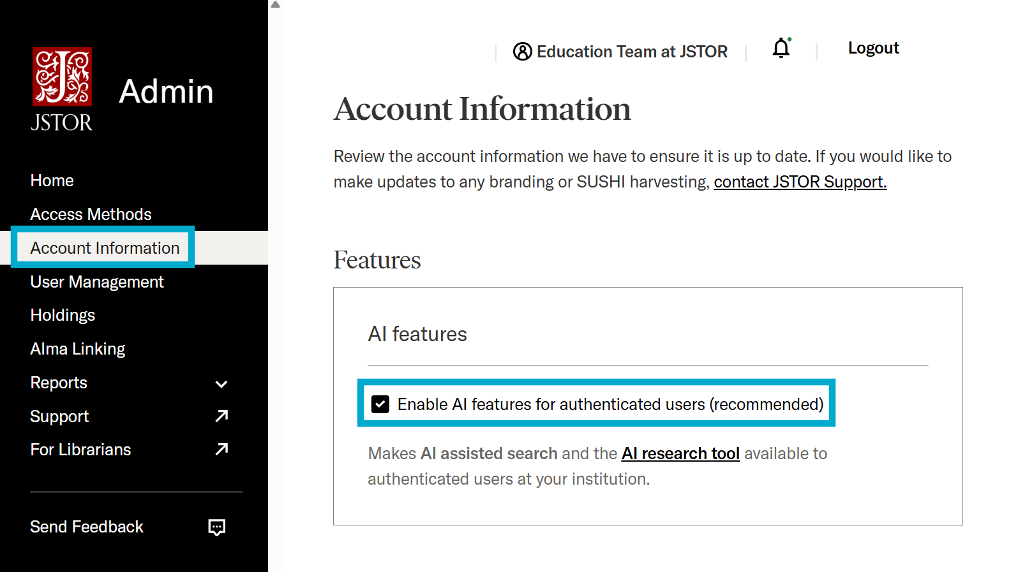This screenshot has height=572, width=1011.
Task: Open the notifications bell
Action: [x=781, y=48]
